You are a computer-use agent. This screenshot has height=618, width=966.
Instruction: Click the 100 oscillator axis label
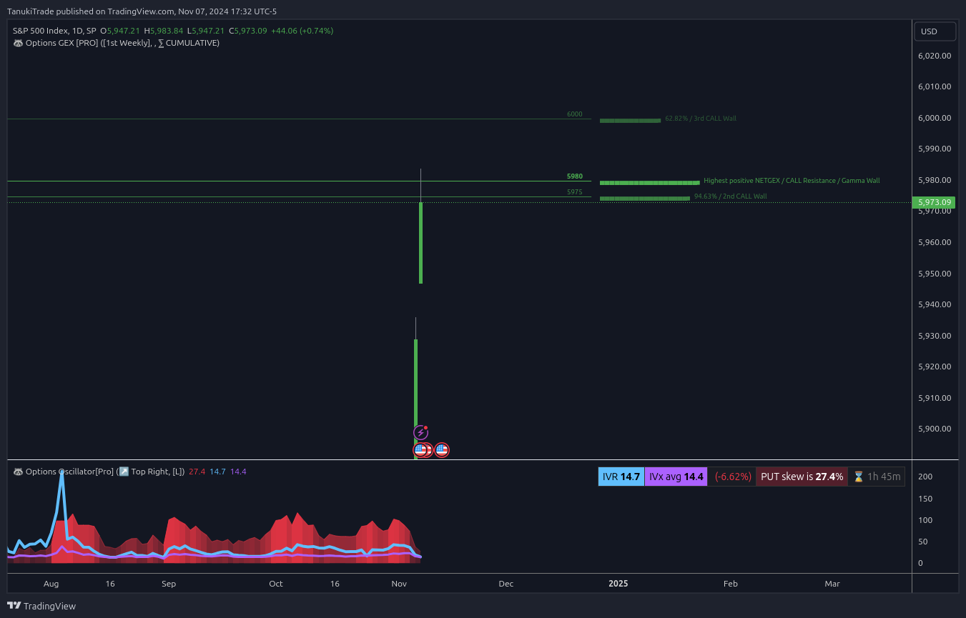pos(925,520)
